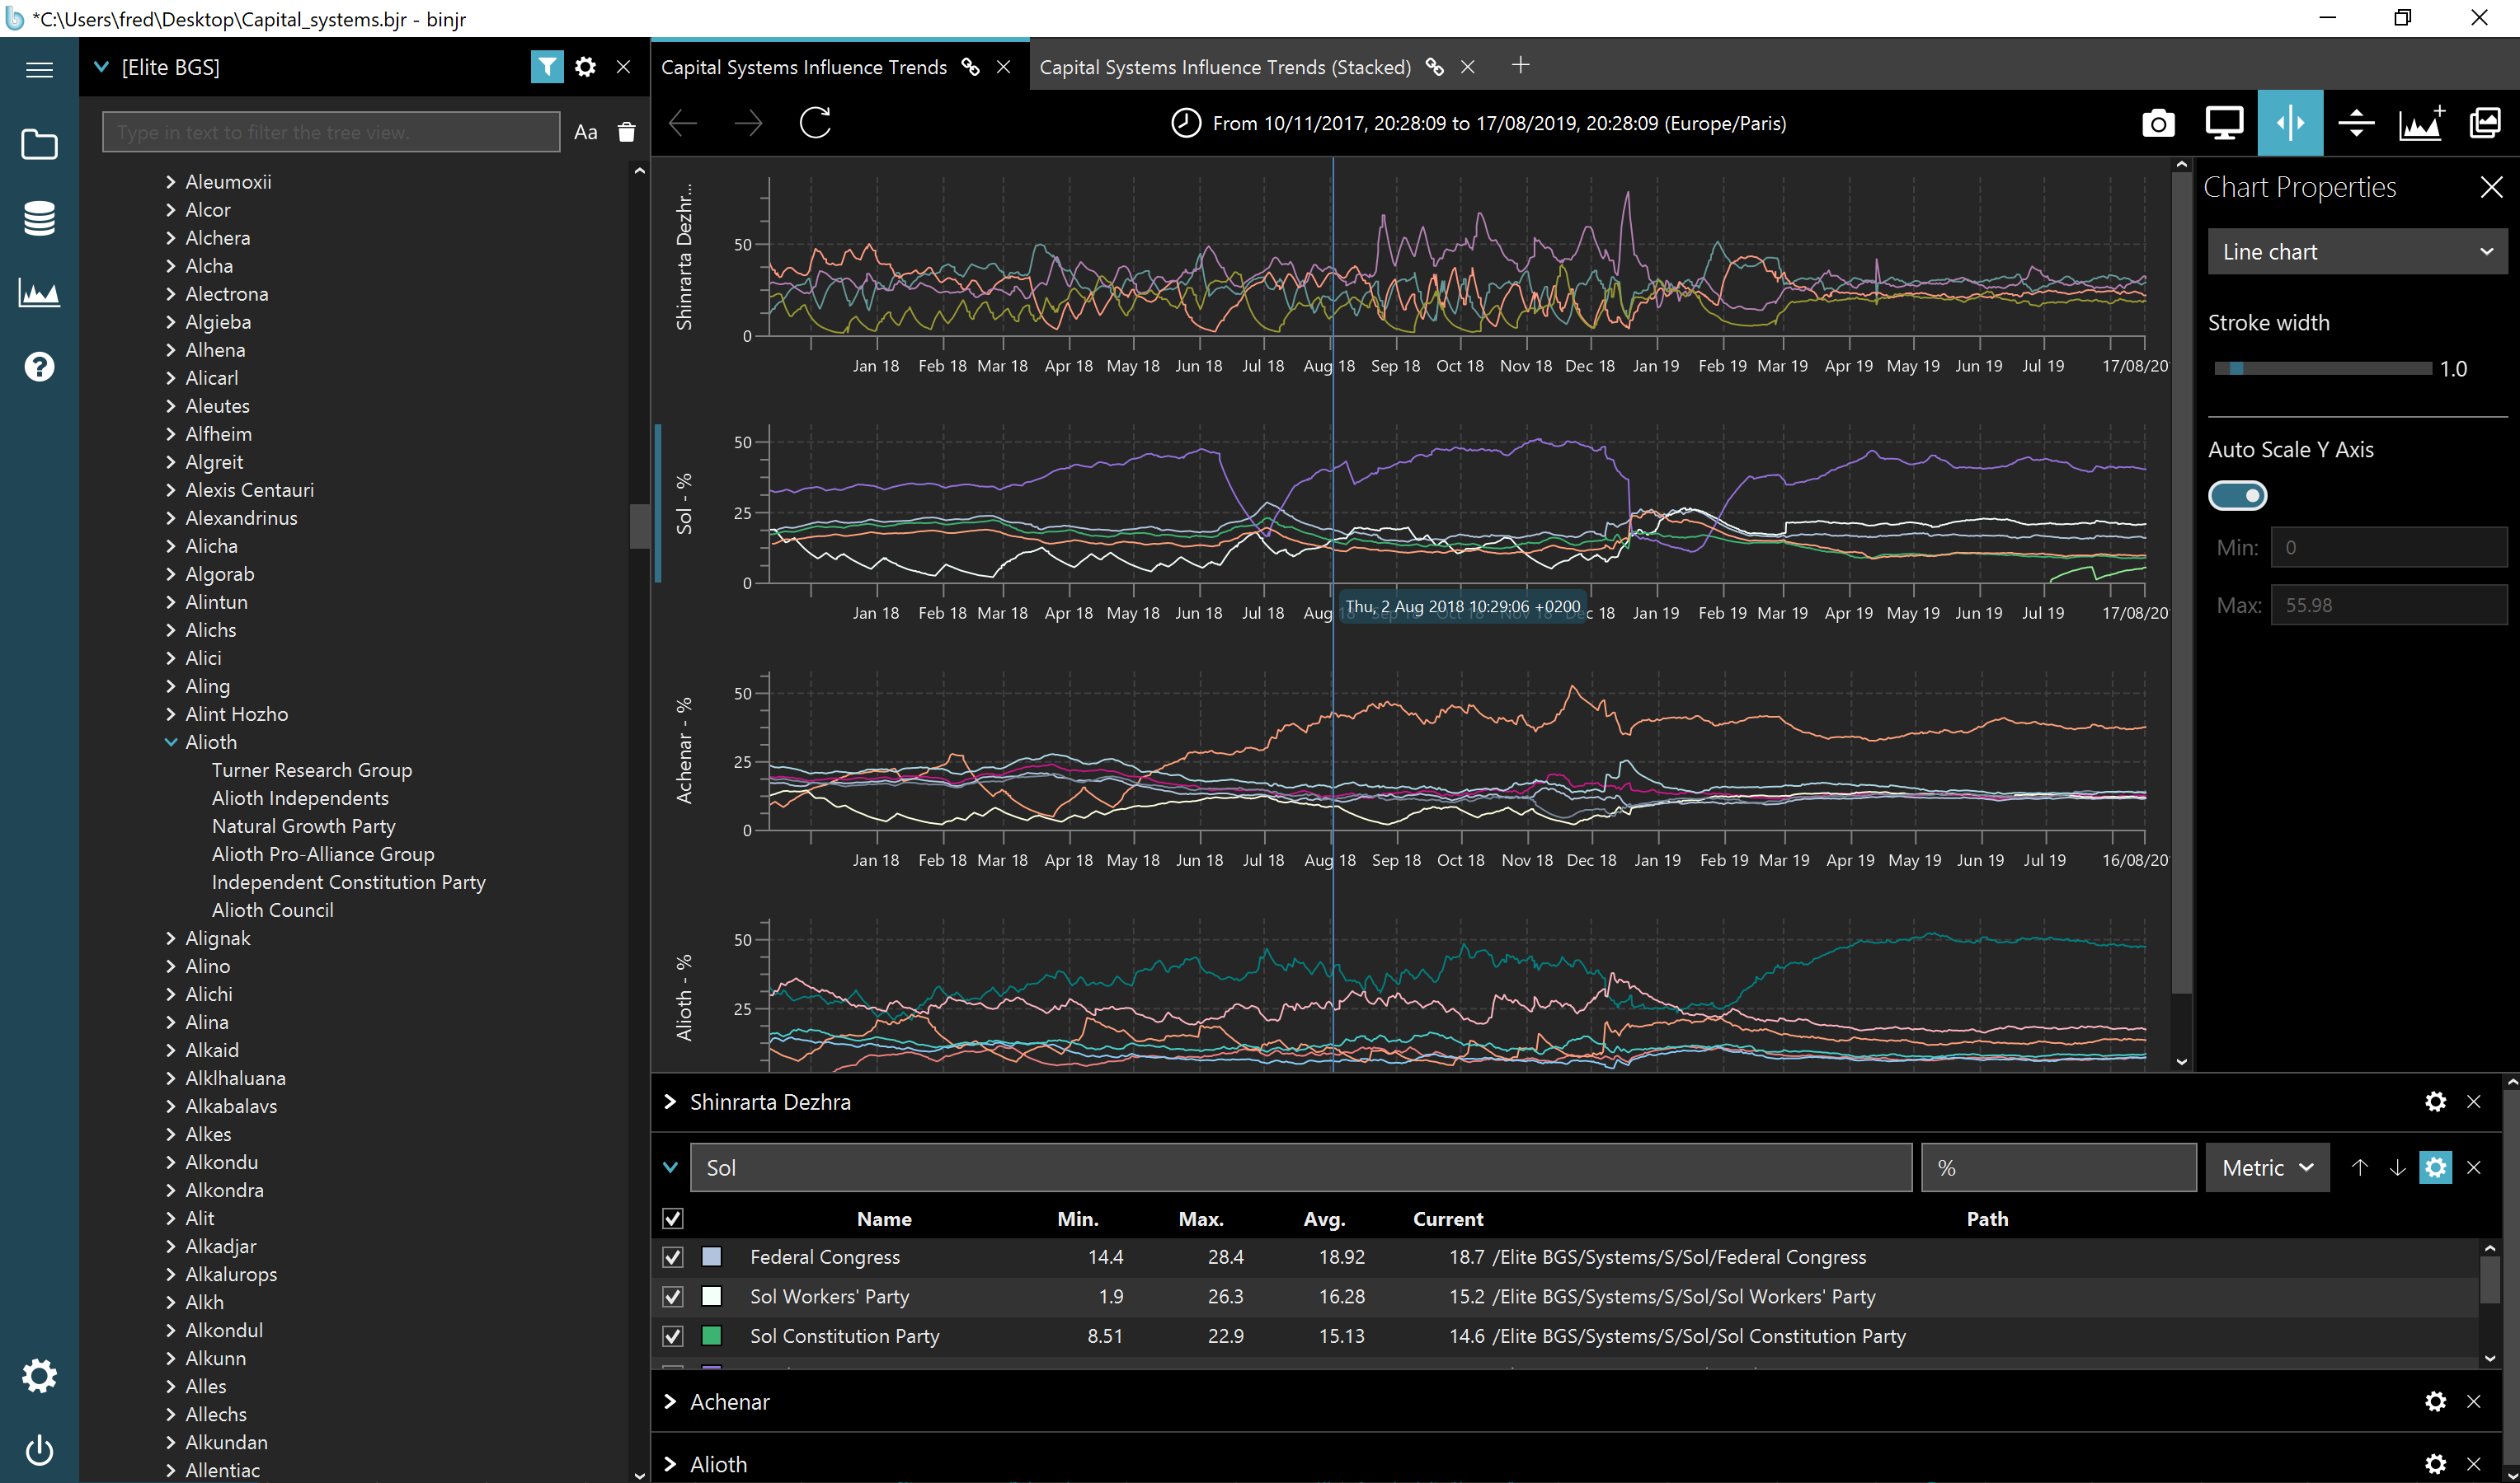Toggle the vertical crosshair marker
This screenshot has height=1483, width=2520.
click(x=2290, y=123)
